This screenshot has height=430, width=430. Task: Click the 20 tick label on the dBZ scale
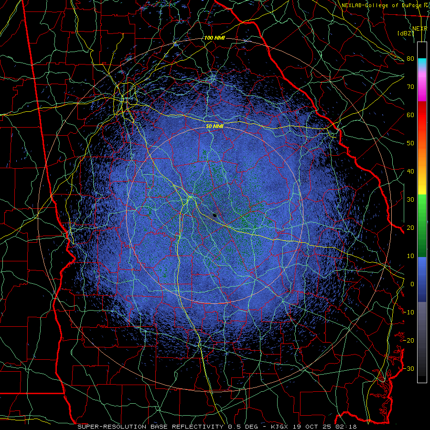coord(410,227)
